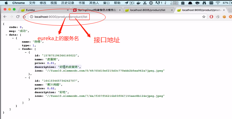The width and height of the screenshot is (232, 119).
Task: Click the paper plane menu bar icon
Action: (x=126, y=3)
